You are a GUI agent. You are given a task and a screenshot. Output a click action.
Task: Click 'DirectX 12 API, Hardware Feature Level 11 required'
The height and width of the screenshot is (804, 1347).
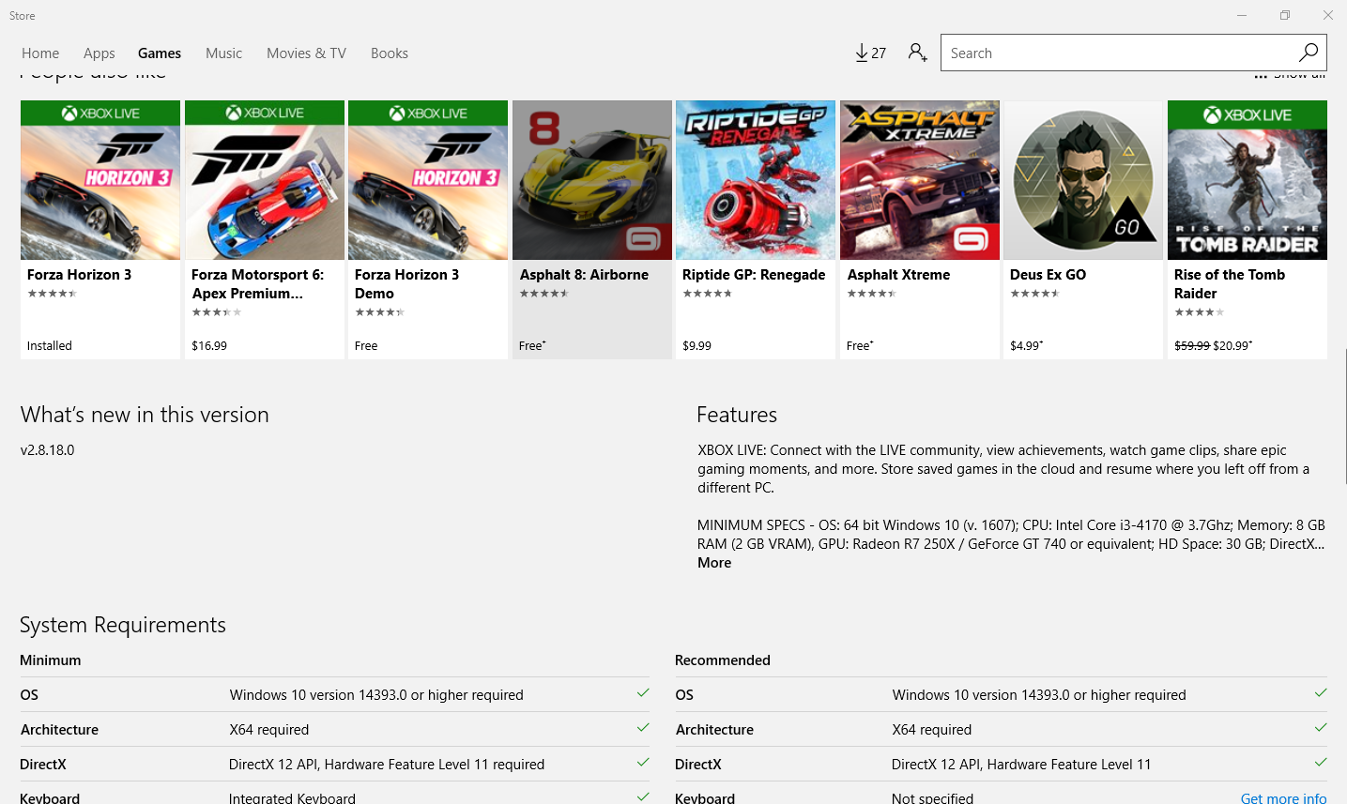[387, 765]
